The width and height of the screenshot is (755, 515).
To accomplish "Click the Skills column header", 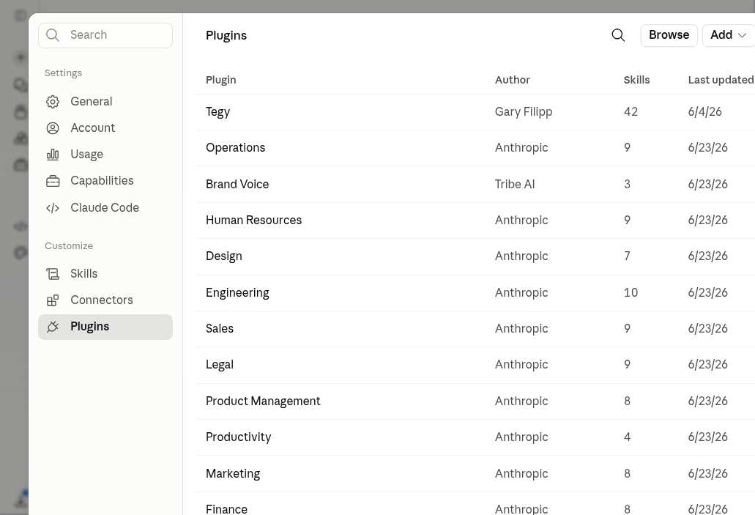I will click(636, 80).
